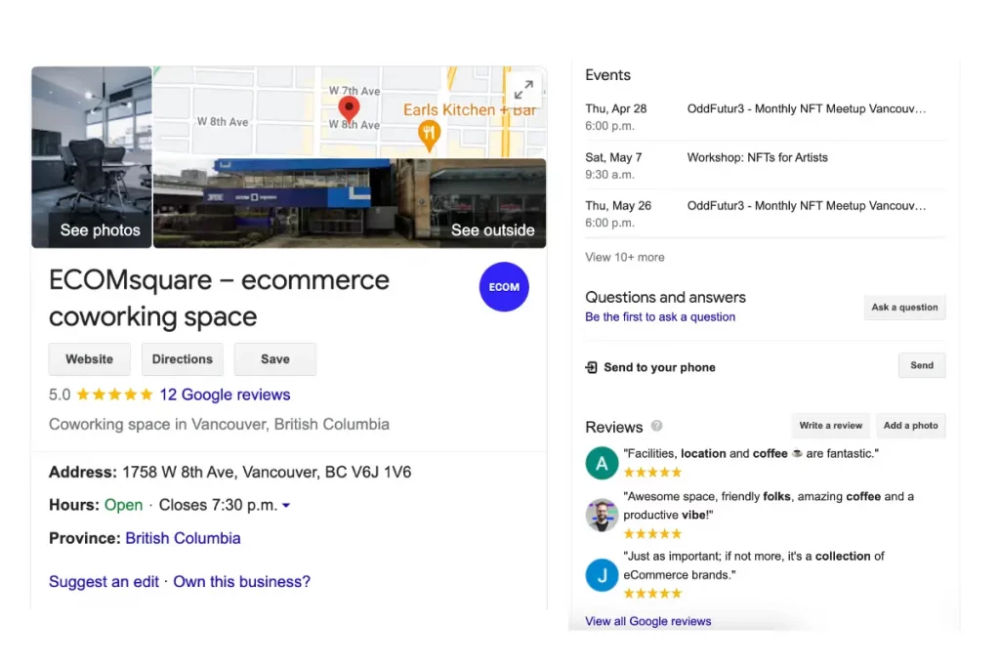Click the Questions and answers heading

pyautogui.click(x=665, y=297)
